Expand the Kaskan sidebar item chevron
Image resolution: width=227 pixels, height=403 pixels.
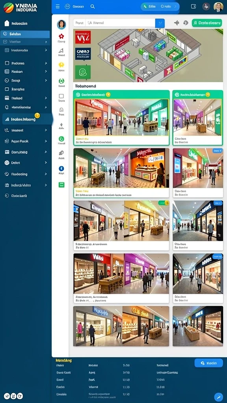coord(46,72)
